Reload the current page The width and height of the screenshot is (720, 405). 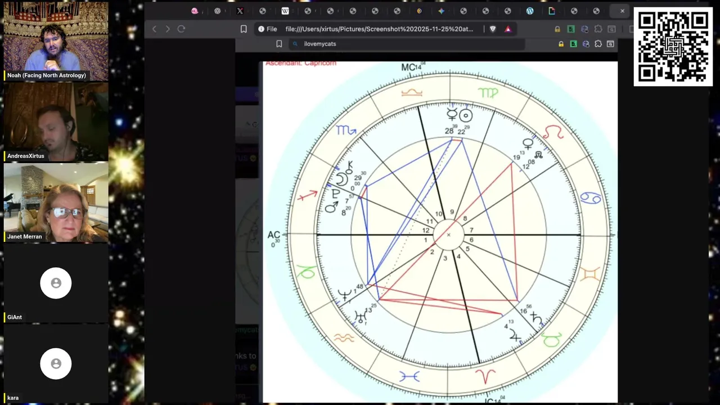[x=181, y=29]
